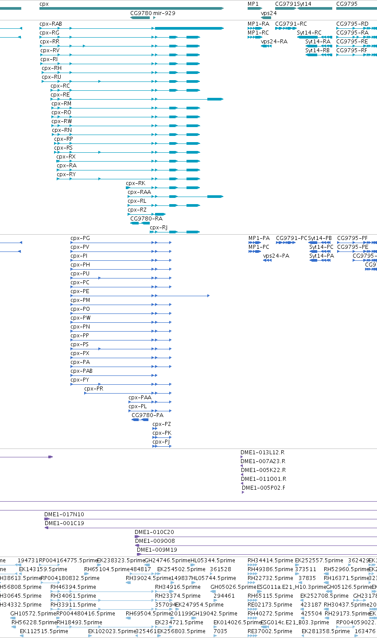Click CG9795-RF transcript label
The height and width of the screenshot is (638, 377).
(352, 50)
